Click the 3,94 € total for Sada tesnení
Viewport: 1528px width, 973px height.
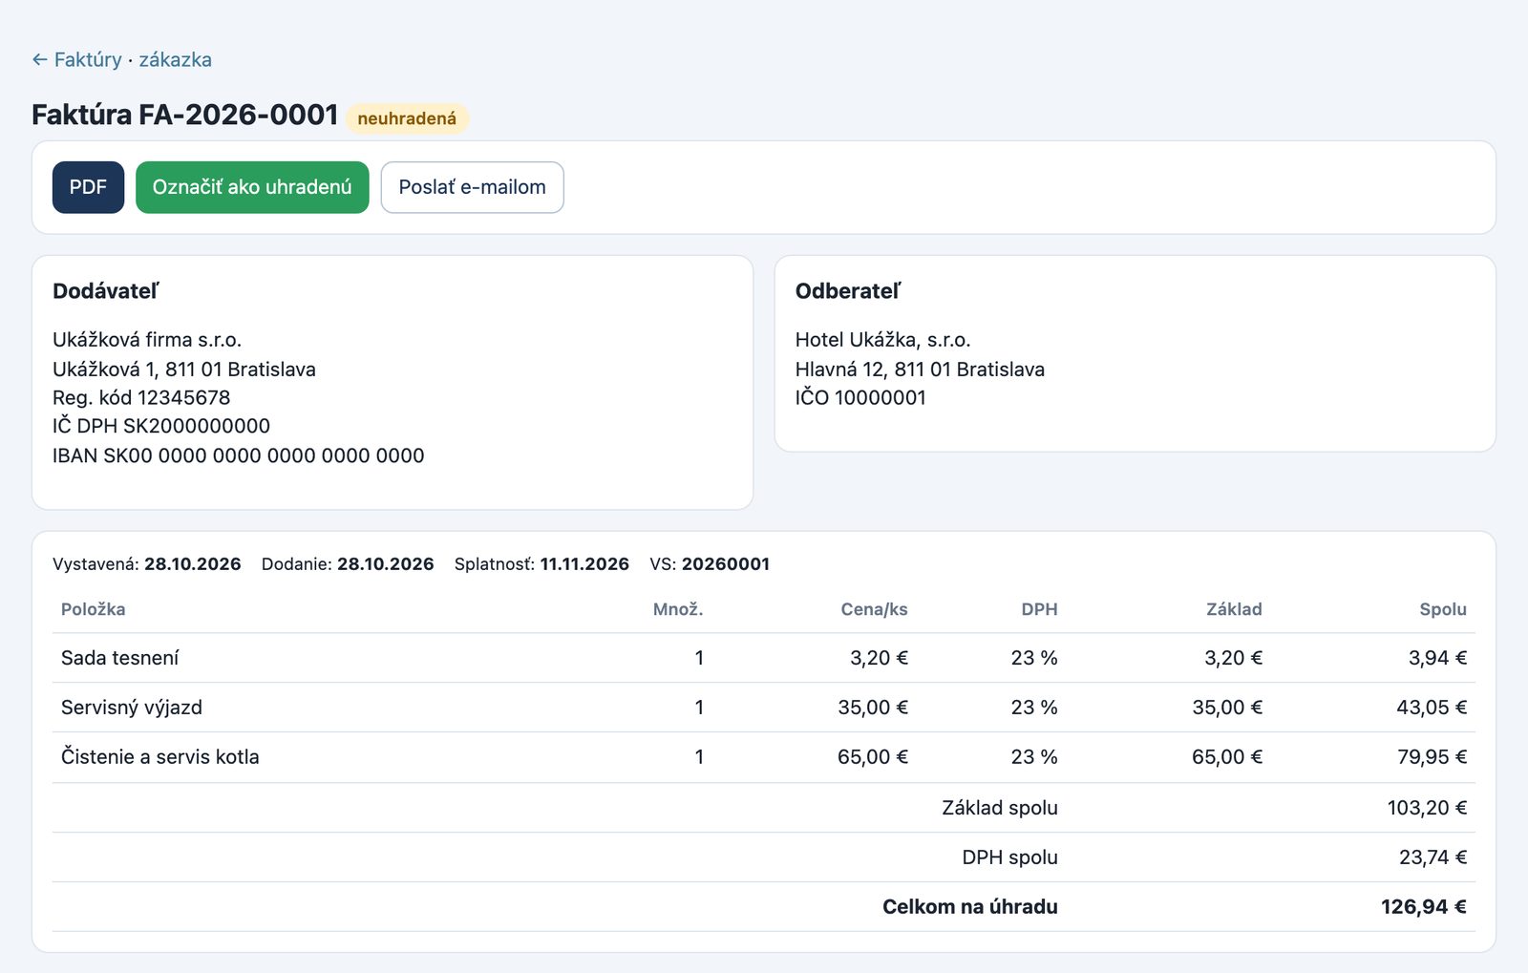1437,658
